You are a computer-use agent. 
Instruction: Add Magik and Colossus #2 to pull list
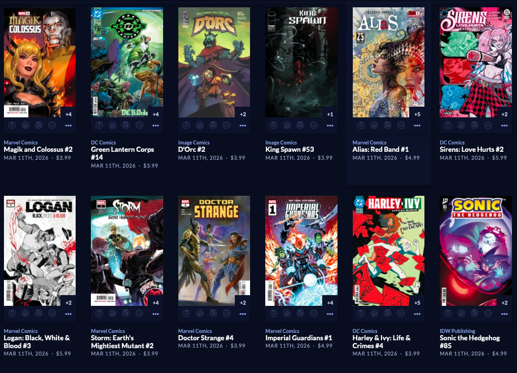[12, 125]
